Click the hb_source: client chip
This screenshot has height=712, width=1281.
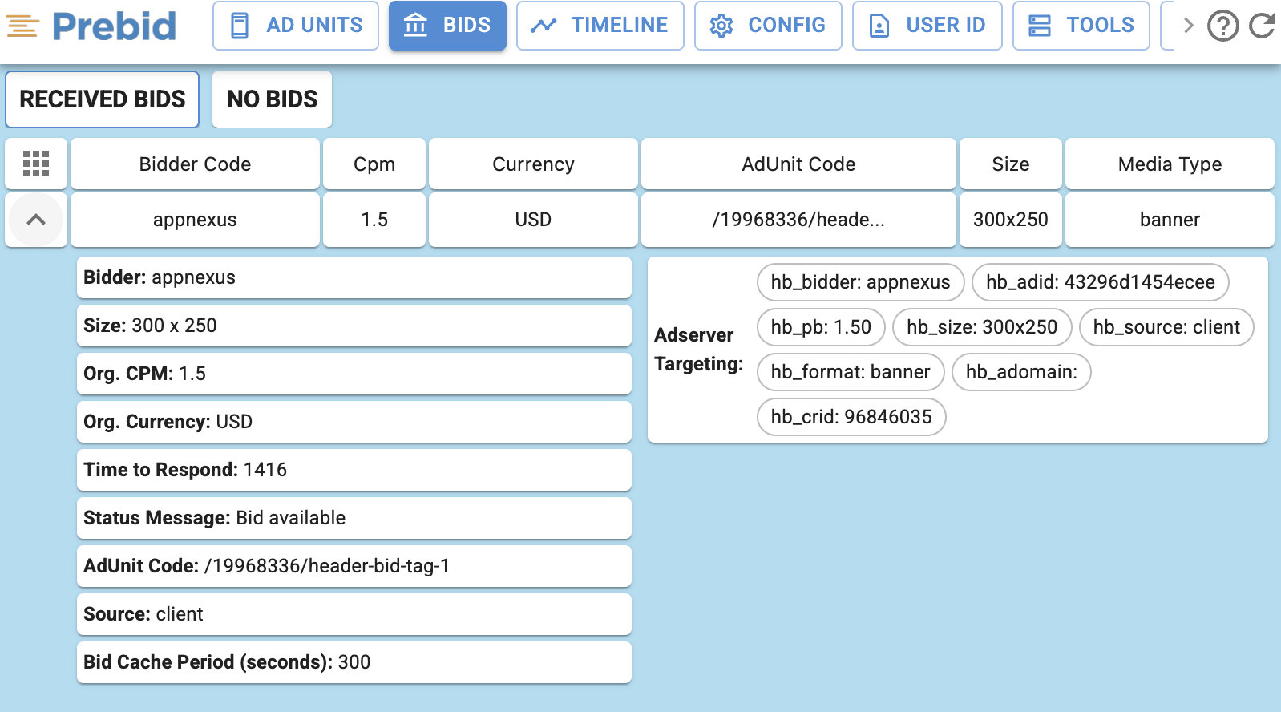tap(1166, 327)
